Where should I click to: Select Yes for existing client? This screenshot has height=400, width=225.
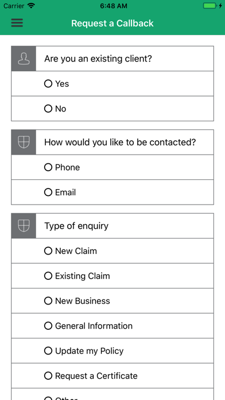click(113, 84)
